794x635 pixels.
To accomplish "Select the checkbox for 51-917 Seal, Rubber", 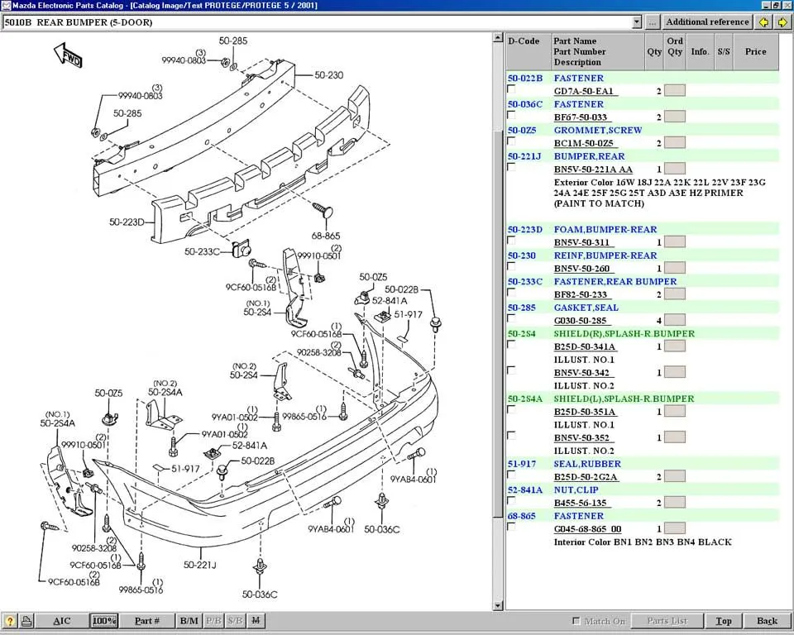I will pos(511,475).
